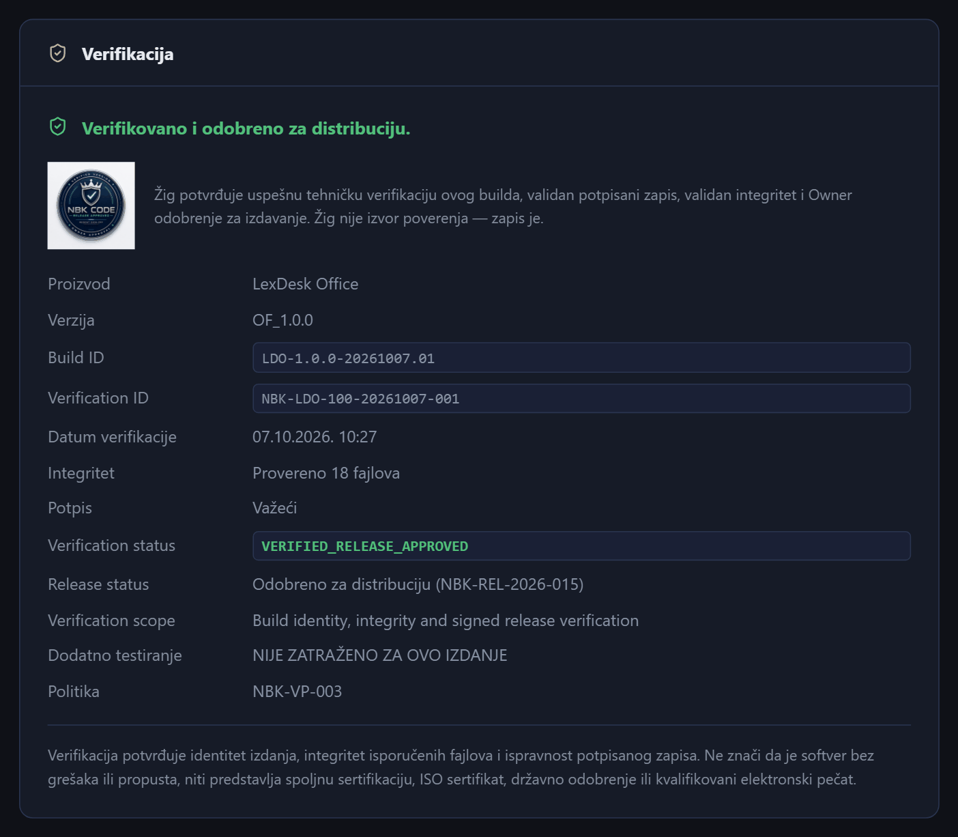Select the Build ID field LDO-1.0.0-20261007.01

tap(581, 358)
